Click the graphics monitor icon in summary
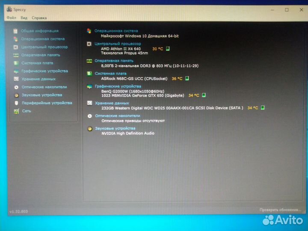Screen dimensions: 308x231 (x=89, y=86)
